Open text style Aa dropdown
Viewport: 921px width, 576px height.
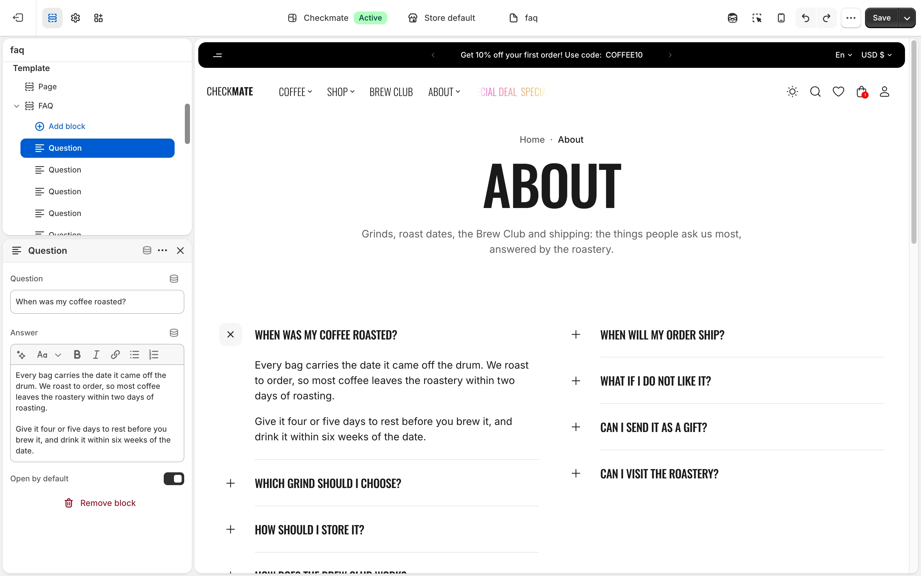pos(49,355)
